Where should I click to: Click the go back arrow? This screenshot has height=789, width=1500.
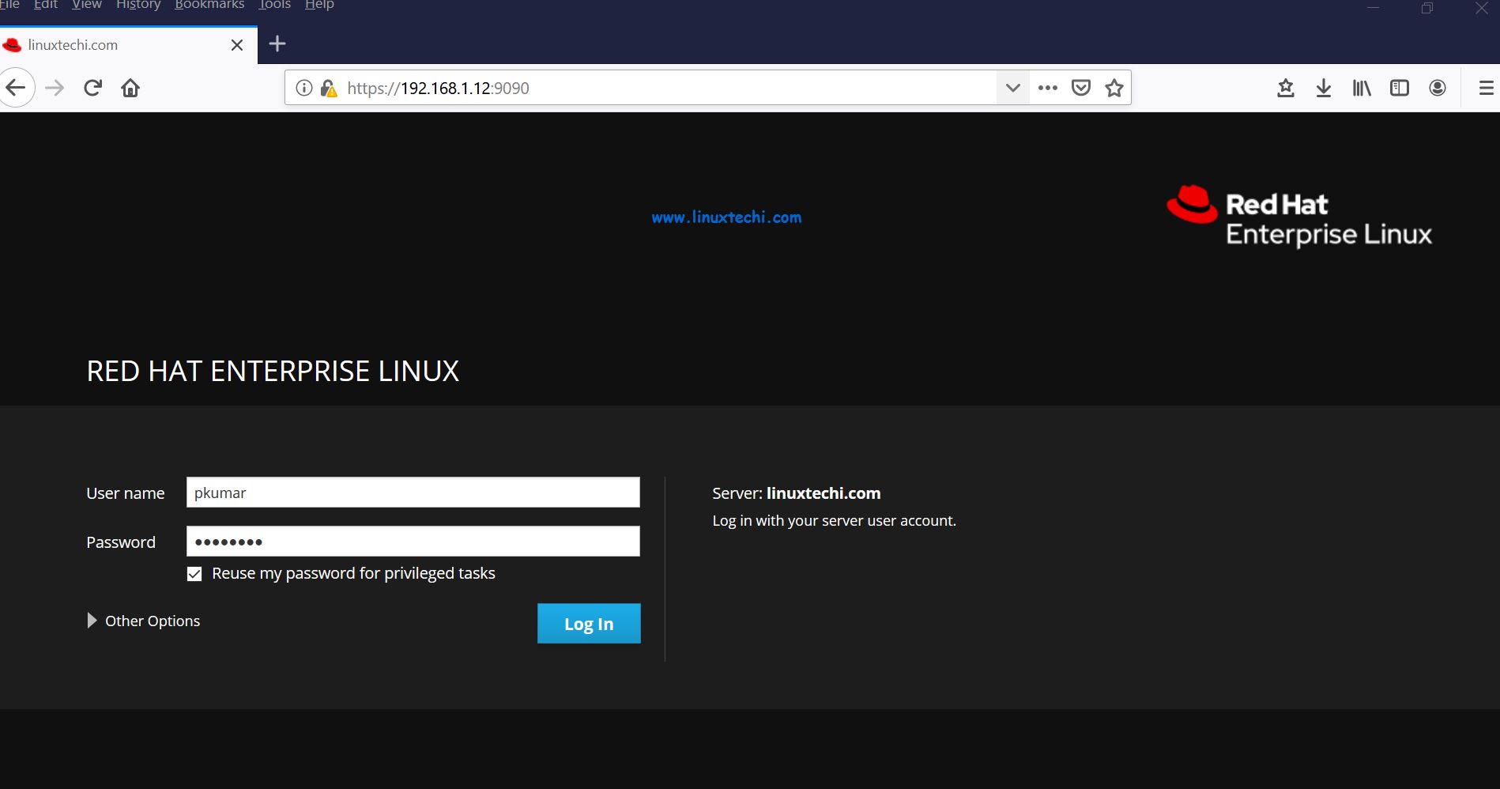(x=17, y=87)
